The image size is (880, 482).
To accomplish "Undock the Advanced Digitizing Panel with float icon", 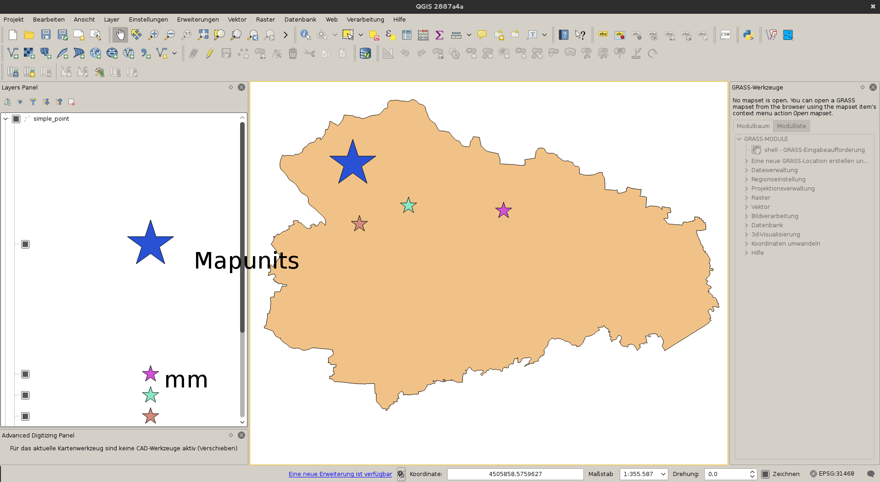I will [231, 435].
